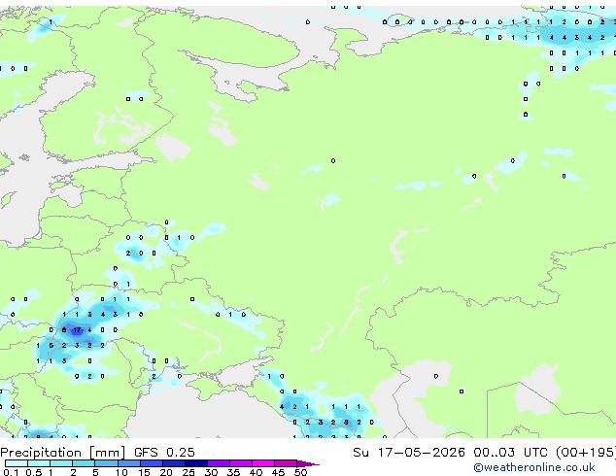The width and height of the screenshot is (616, 476).
Task: Click the 'GFS 0.25' model label
Action: coord(164,453)
